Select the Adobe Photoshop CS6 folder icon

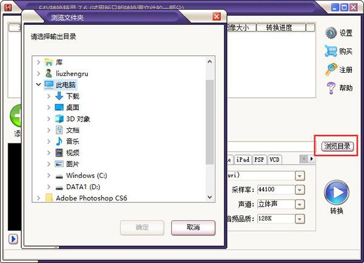point(49,197)
